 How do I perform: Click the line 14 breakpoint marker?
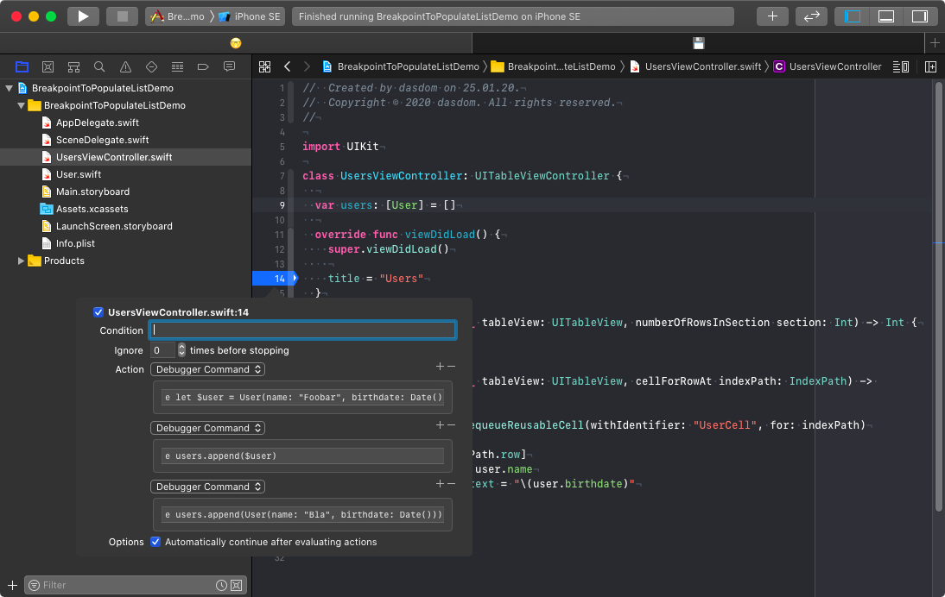click(x=275, y=278)
